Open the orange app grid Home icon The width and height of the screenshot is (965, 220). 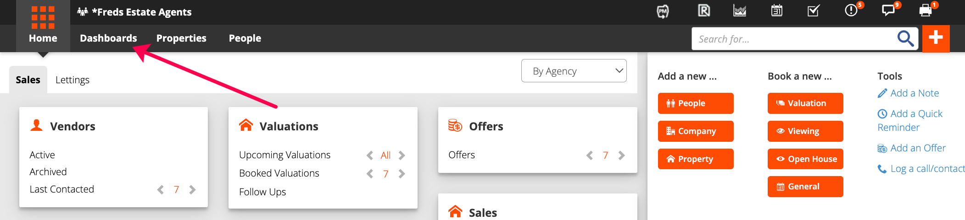43,17
